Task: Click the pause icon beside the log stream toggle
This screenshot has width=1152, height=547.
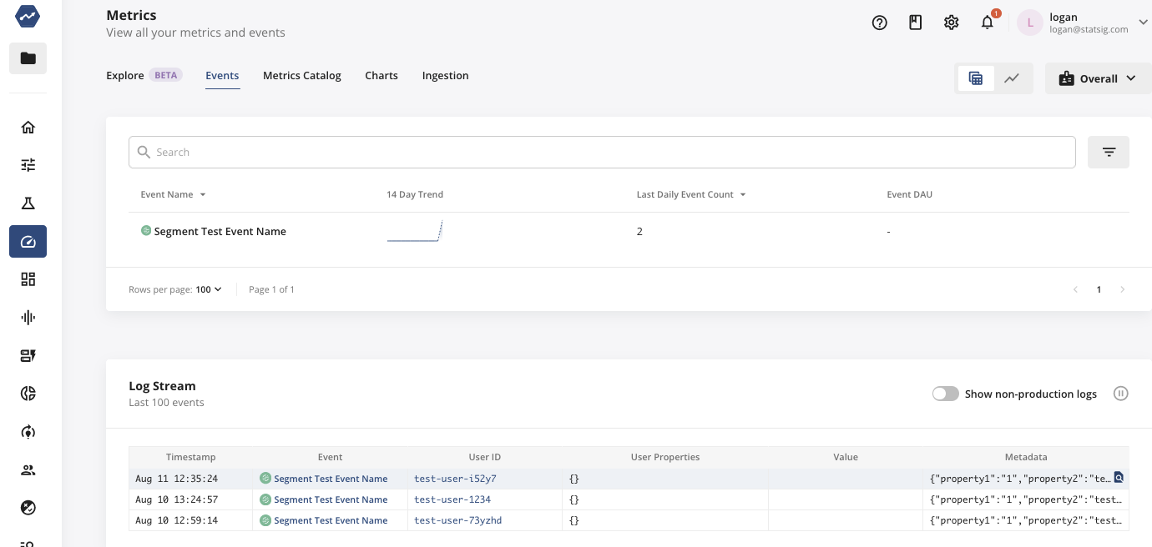Action: (1120, 393)
